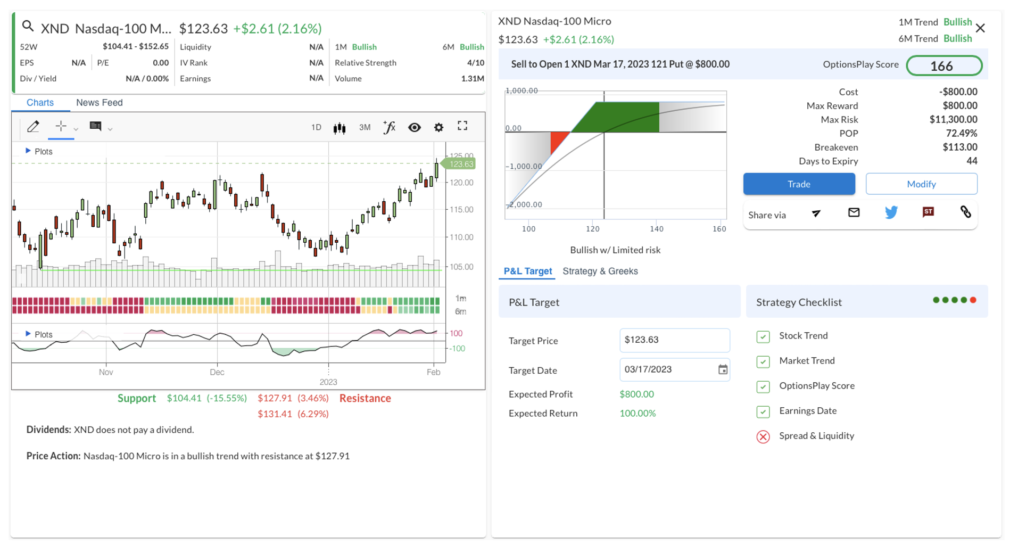This screenshot has width=1010, height=544.
Task: Click the Bullish w/ Limited risk caption
Action: [615, 250]
